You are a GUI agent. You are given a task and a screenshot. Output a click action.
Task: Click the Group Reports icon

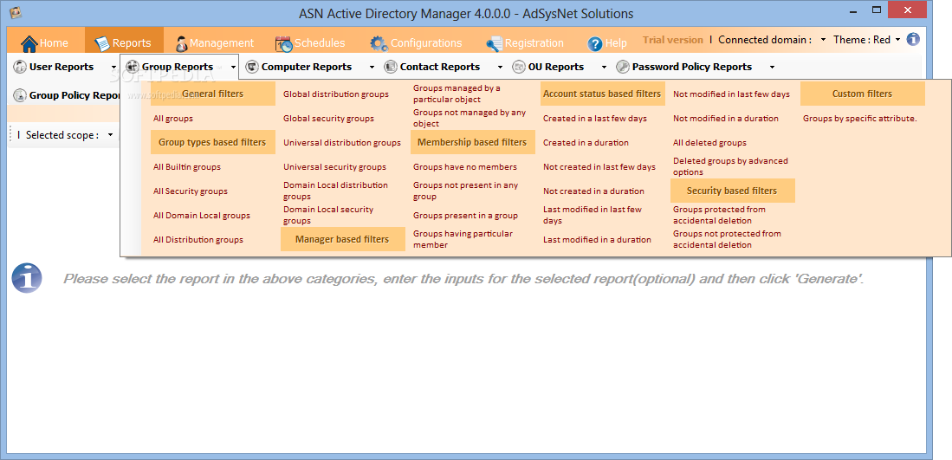point(133,67)
